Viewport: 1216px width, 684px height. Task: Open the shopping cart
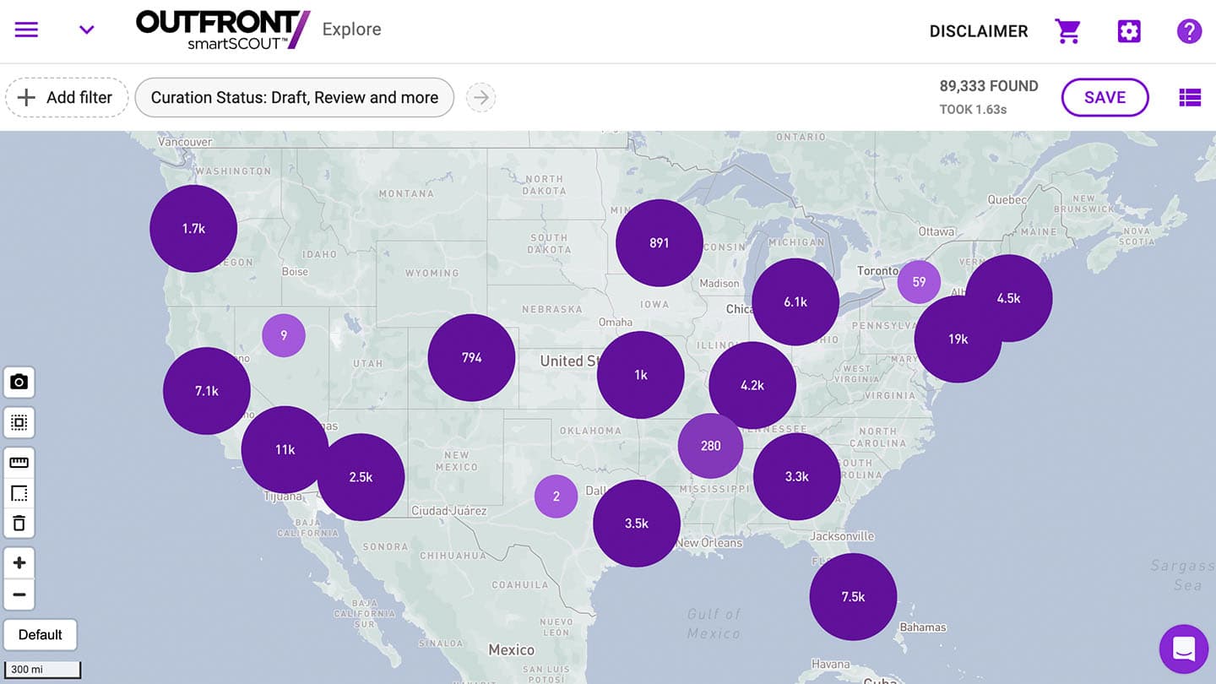pyautogui.click(x=1067, y=31)
